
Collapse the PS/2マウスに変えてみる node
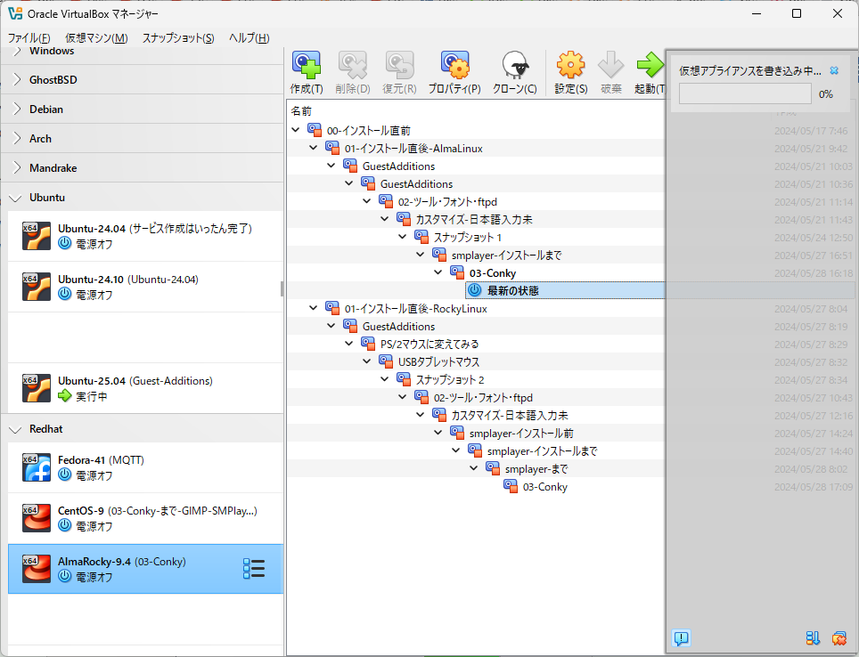(349, 344)
